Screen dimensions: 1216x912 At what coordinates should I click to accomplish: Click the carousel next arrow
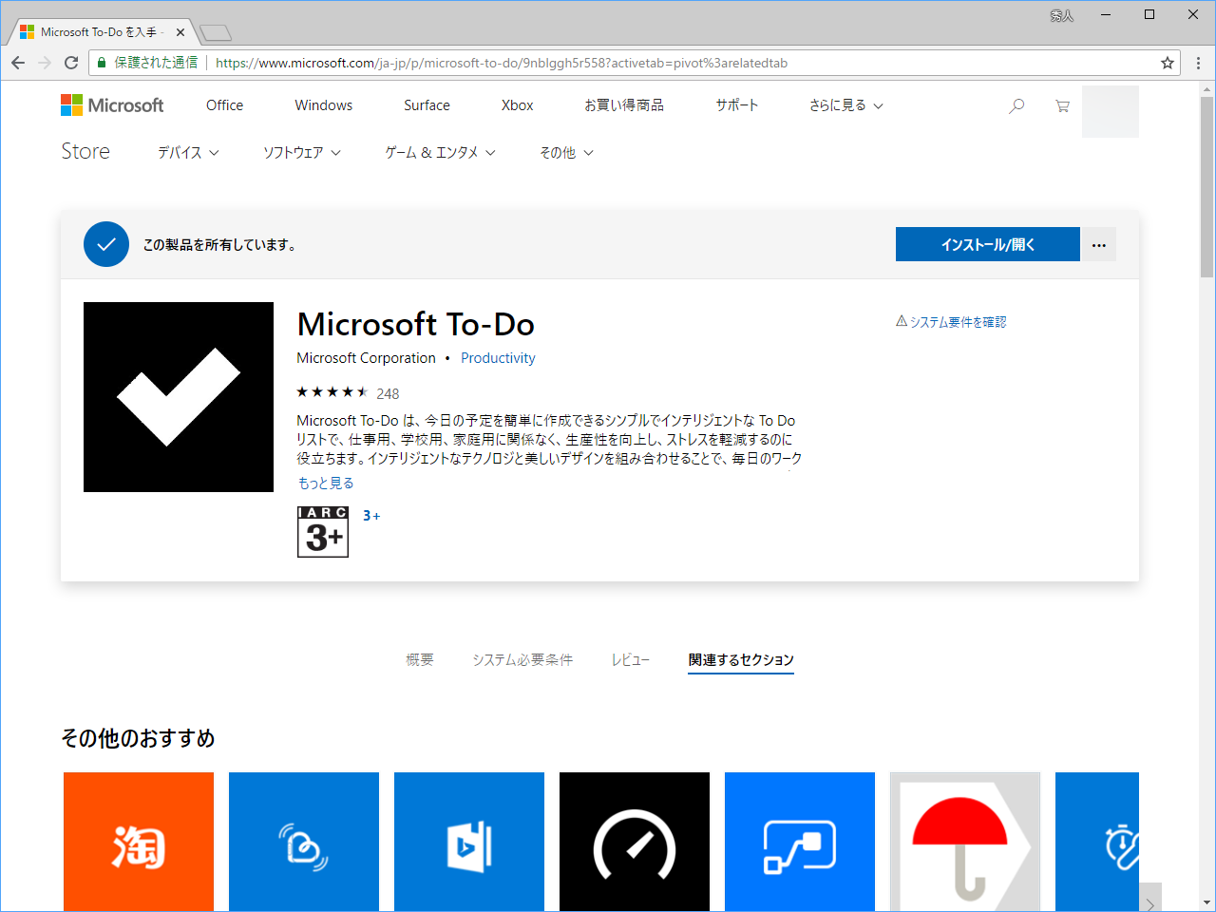click(x=1150, y=898)
